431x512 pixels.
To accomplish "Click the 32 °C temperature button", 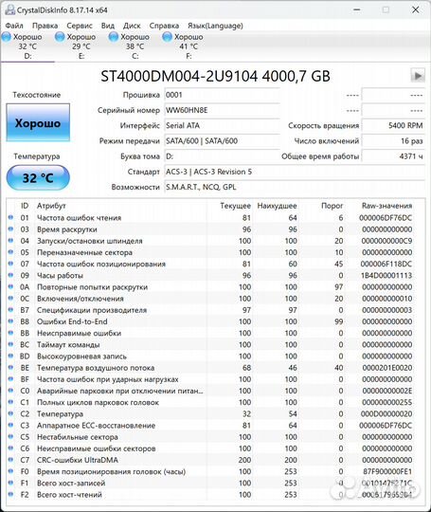I will 38,177.
